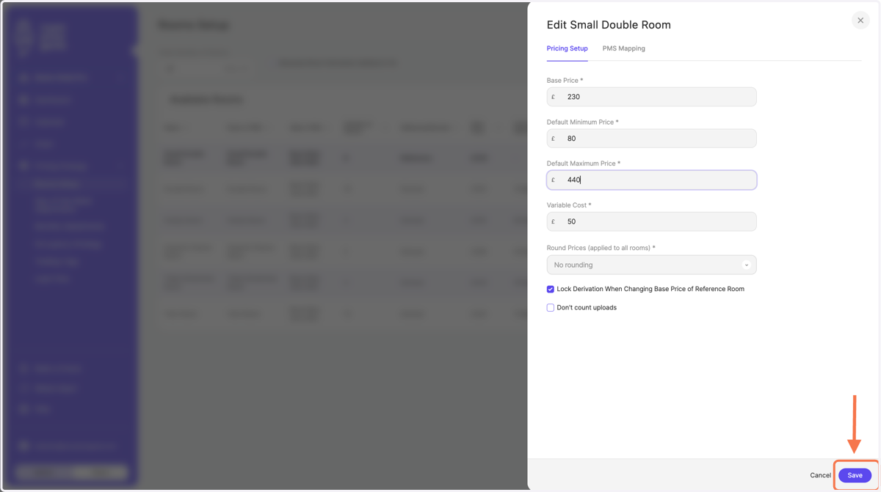Close the Edit Small Double Room panel

[860, 21]
